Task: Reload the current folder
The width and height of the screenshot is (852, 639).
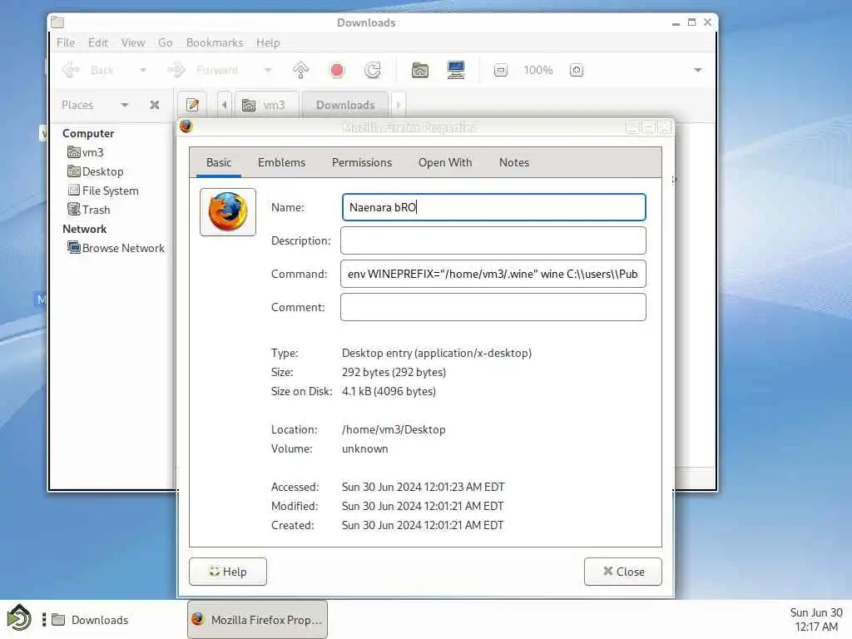Action: coord(372,70)
